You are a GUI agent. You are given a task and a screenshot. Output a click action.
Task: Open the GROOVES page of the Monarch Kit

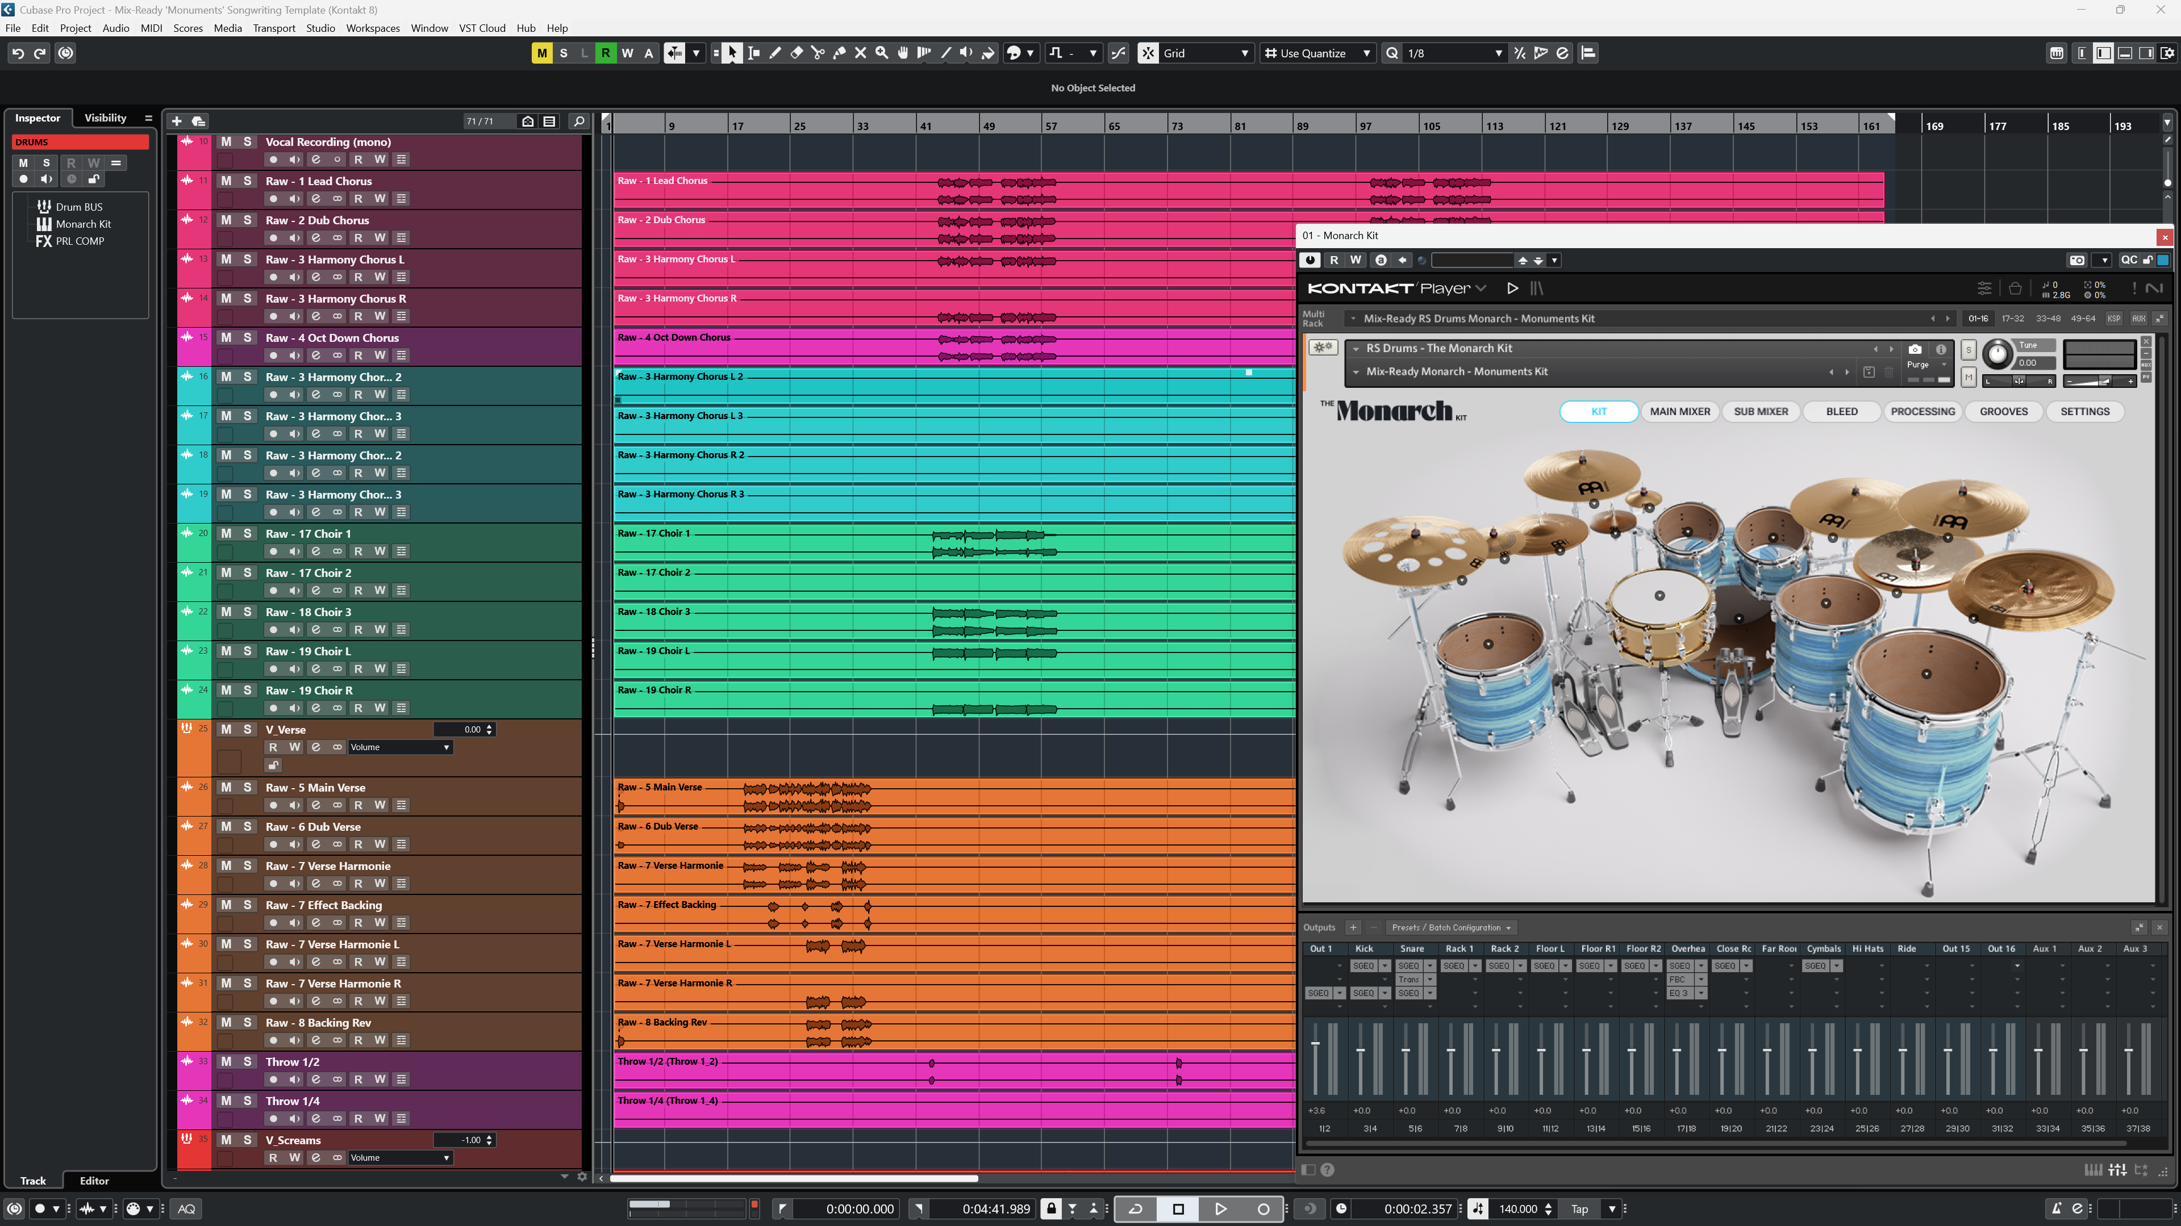click(2003, 411)
